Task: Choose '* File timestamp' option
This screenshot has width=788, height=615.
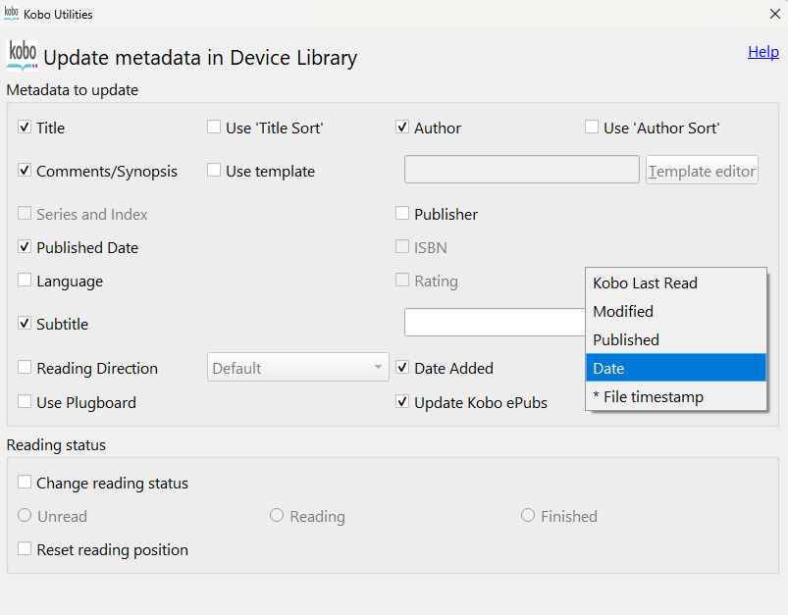Action: coord(648,397)
